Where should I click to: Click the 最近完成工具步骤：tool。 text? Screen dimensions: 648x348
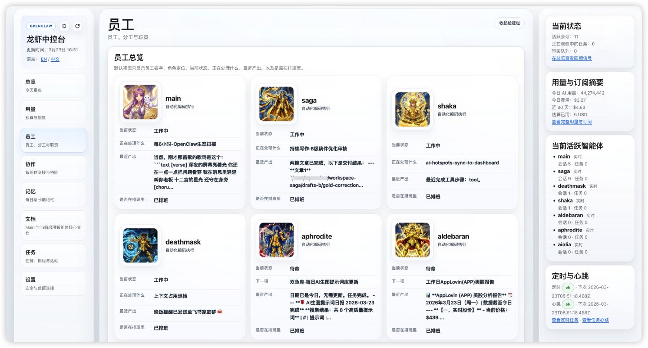[x=454, y=180]
